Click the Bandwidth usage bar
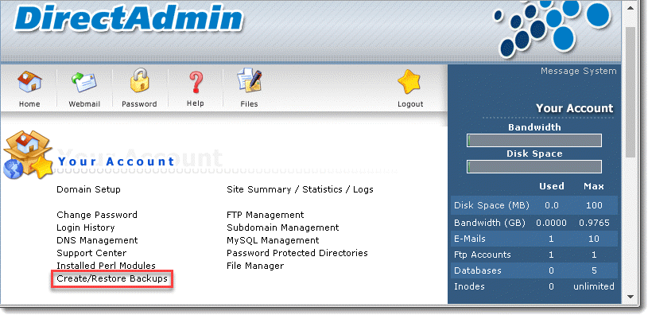Viewport: 648px width, 315px height. [534, 141]
